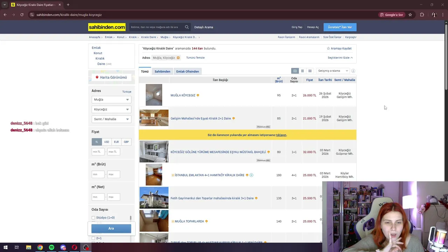
Task: Click Ücretsiz İlan Ver button
Action: [340, 27]
